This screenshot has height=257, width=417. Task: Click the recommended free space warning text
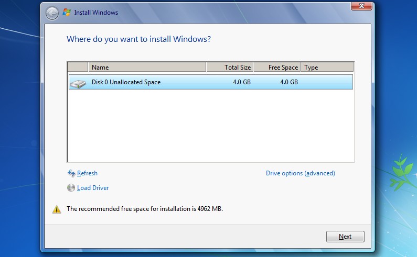click(x=145, y=209)
